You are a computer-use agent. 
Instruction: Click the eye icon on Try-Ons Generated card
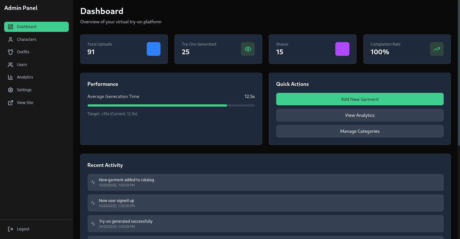pos(248,49)
